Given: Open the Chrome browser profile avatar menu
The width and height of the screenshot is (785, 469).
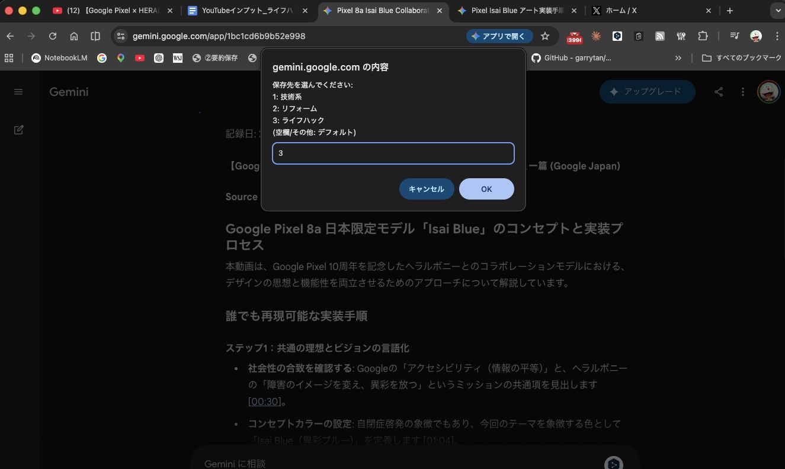Looking at the screenshot, I should pos(755,36).
